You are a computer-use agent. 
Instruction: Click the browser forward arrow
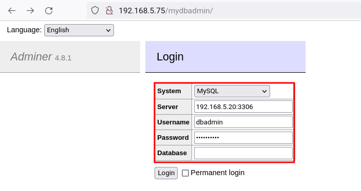pos(30,11)
